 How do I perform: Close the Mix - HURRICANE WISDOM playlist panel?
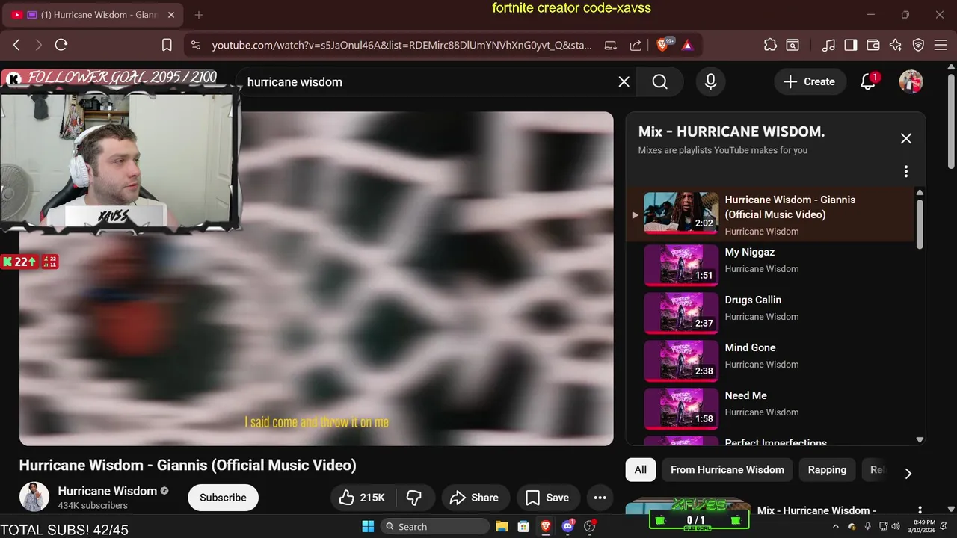[906, 138]
